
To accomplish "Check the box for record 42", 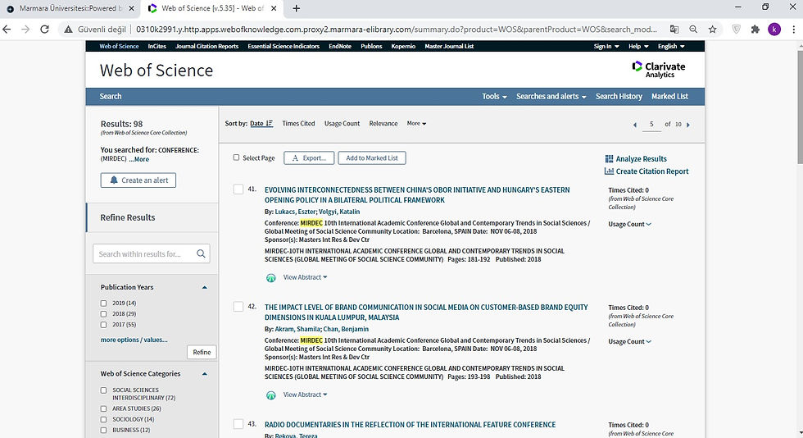I will pos(238,307).
